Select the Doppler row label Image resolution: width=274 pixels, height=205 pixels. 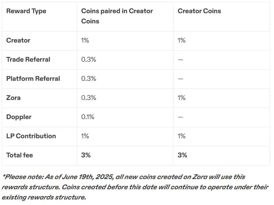click(x=19, y=117)
